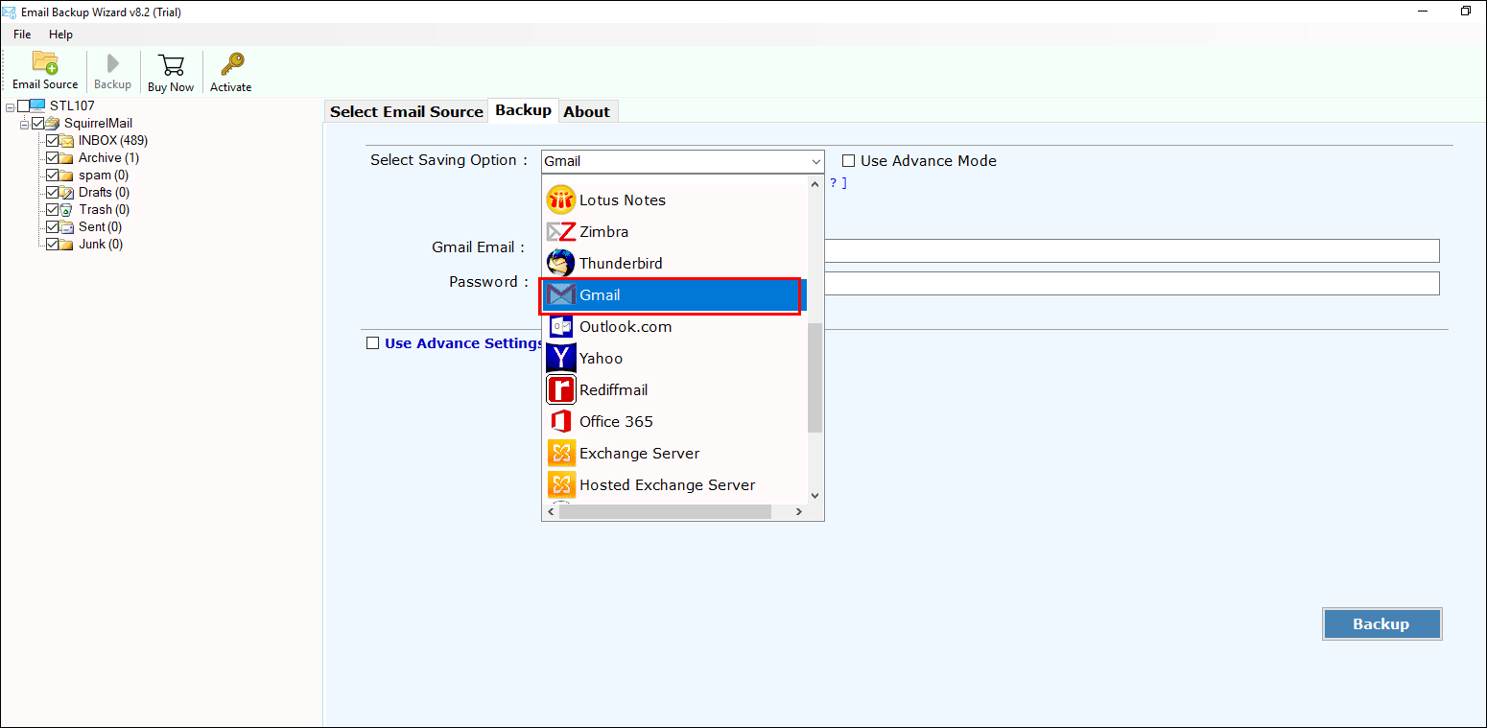Switch to the Backup tab
The image size is (1487, 728).
(523, 109)
